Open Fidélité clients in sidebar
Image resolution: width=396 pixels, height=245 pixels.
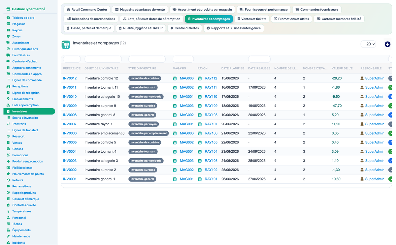[22, 168]
